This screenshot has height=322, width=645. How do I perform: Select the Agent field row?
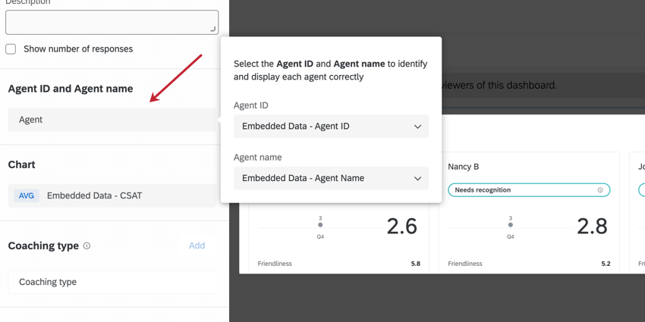(x=112, y=120)
